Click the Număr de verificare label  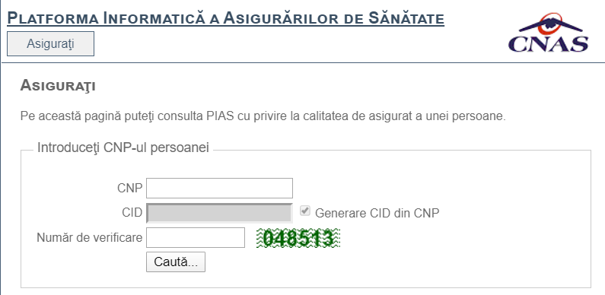coord(90,237)
